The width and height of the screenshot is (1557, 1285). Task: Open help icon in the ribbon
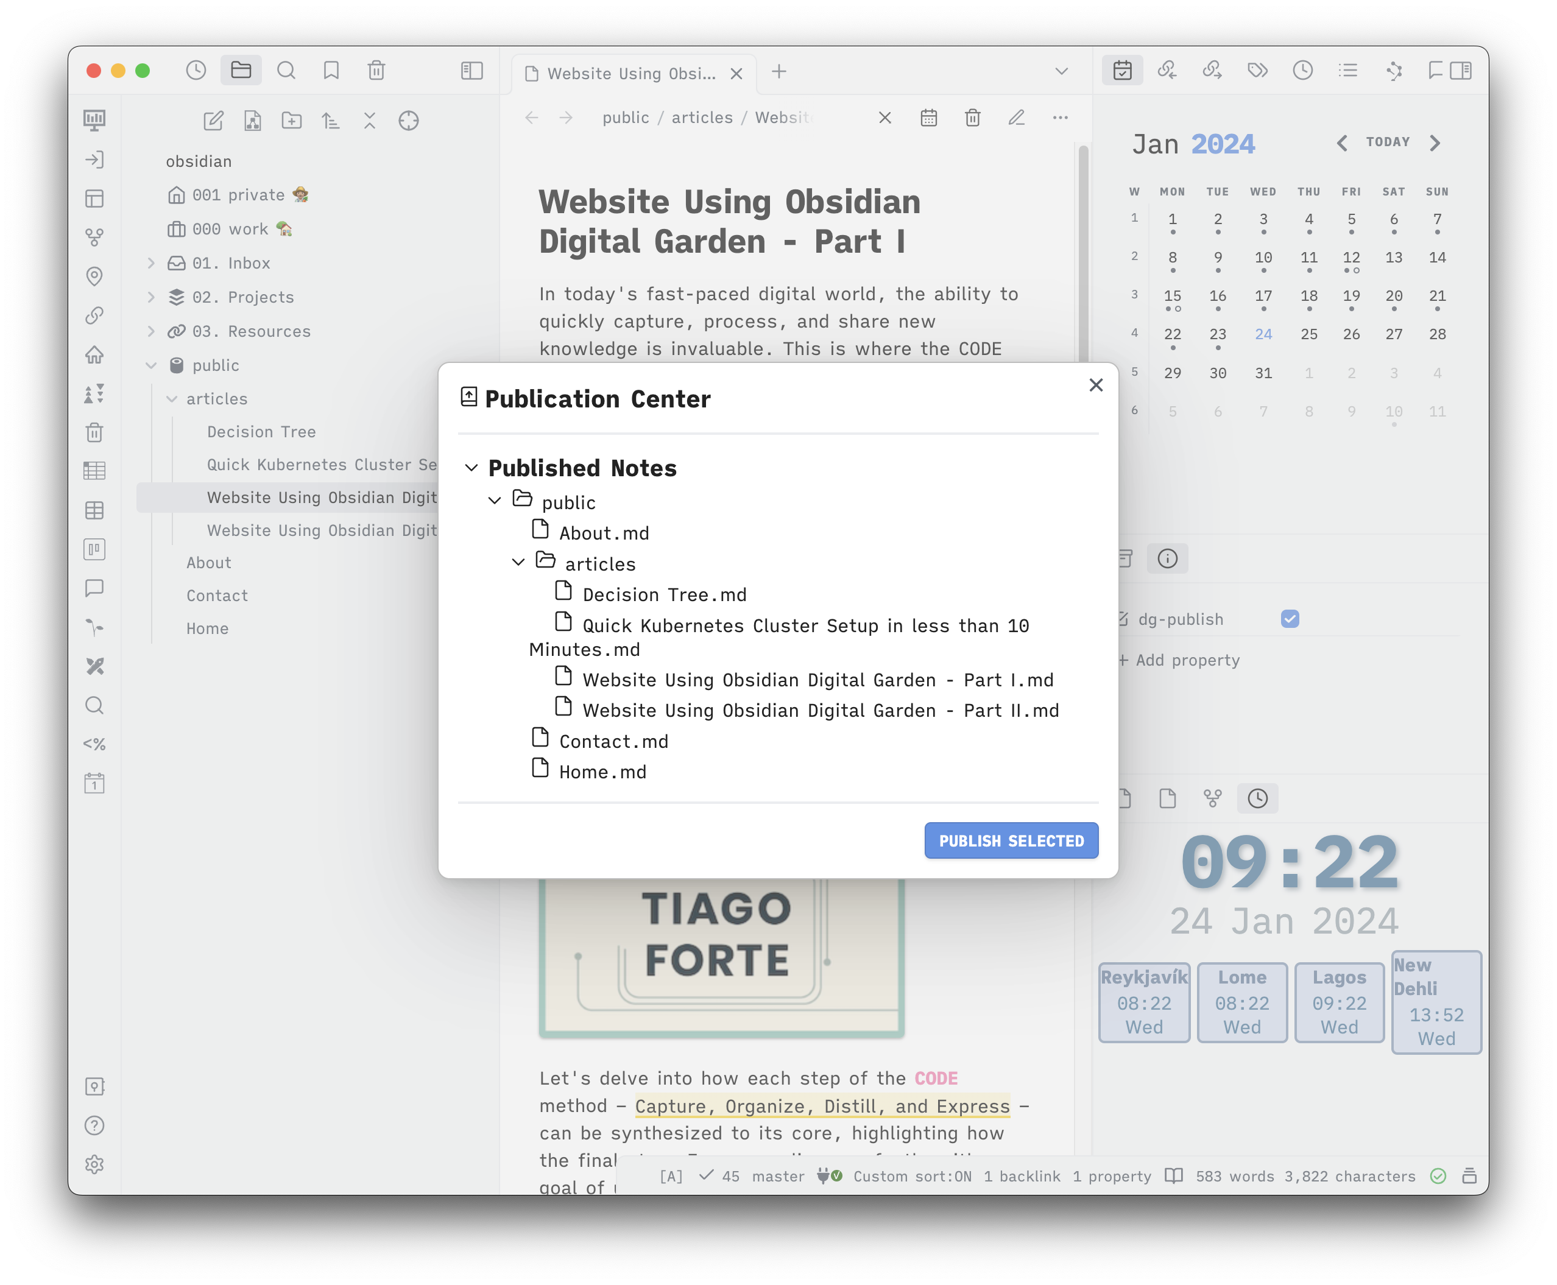94,1125
